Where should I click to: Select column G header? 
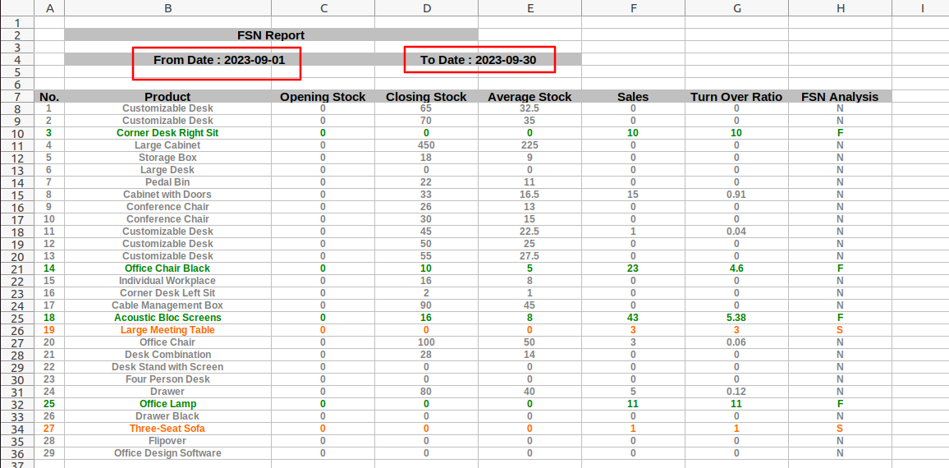click(x=737, y=8)
